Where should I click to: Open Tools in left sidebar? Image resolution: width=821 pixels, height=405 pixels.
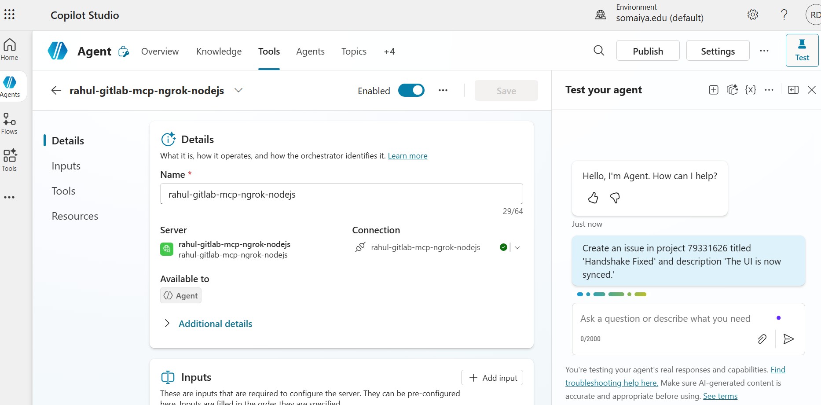[x=9, y=160]
